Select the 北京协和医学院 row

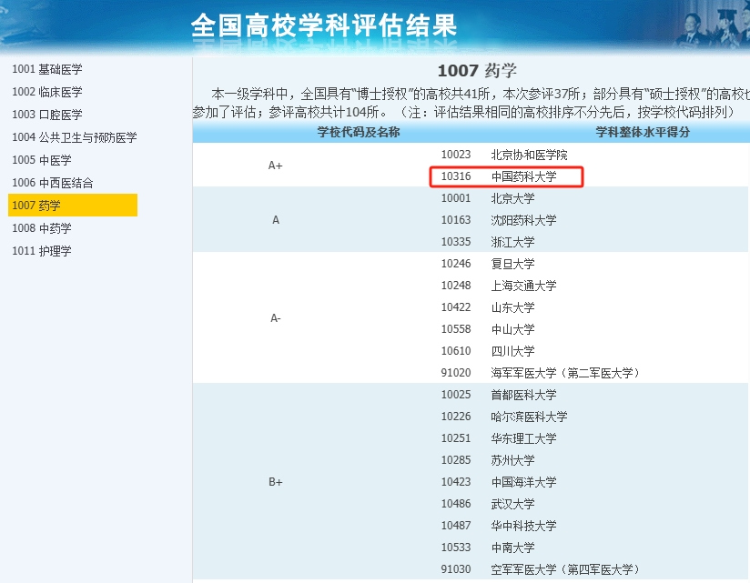pyautogui.click(x=529, y=155)
